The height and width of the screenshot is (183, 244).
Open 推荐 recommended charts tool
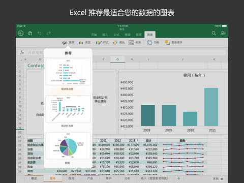[x=68, y=42]
